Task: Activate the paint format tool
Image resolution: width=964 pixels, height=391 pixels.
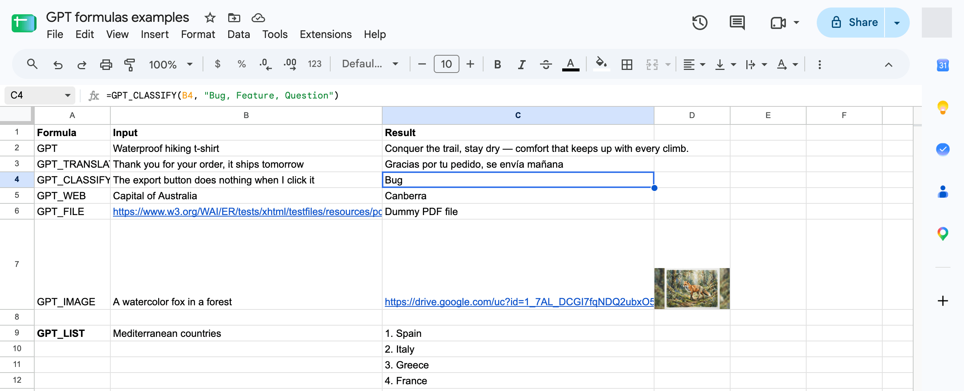Action: [x=130, y=65]
